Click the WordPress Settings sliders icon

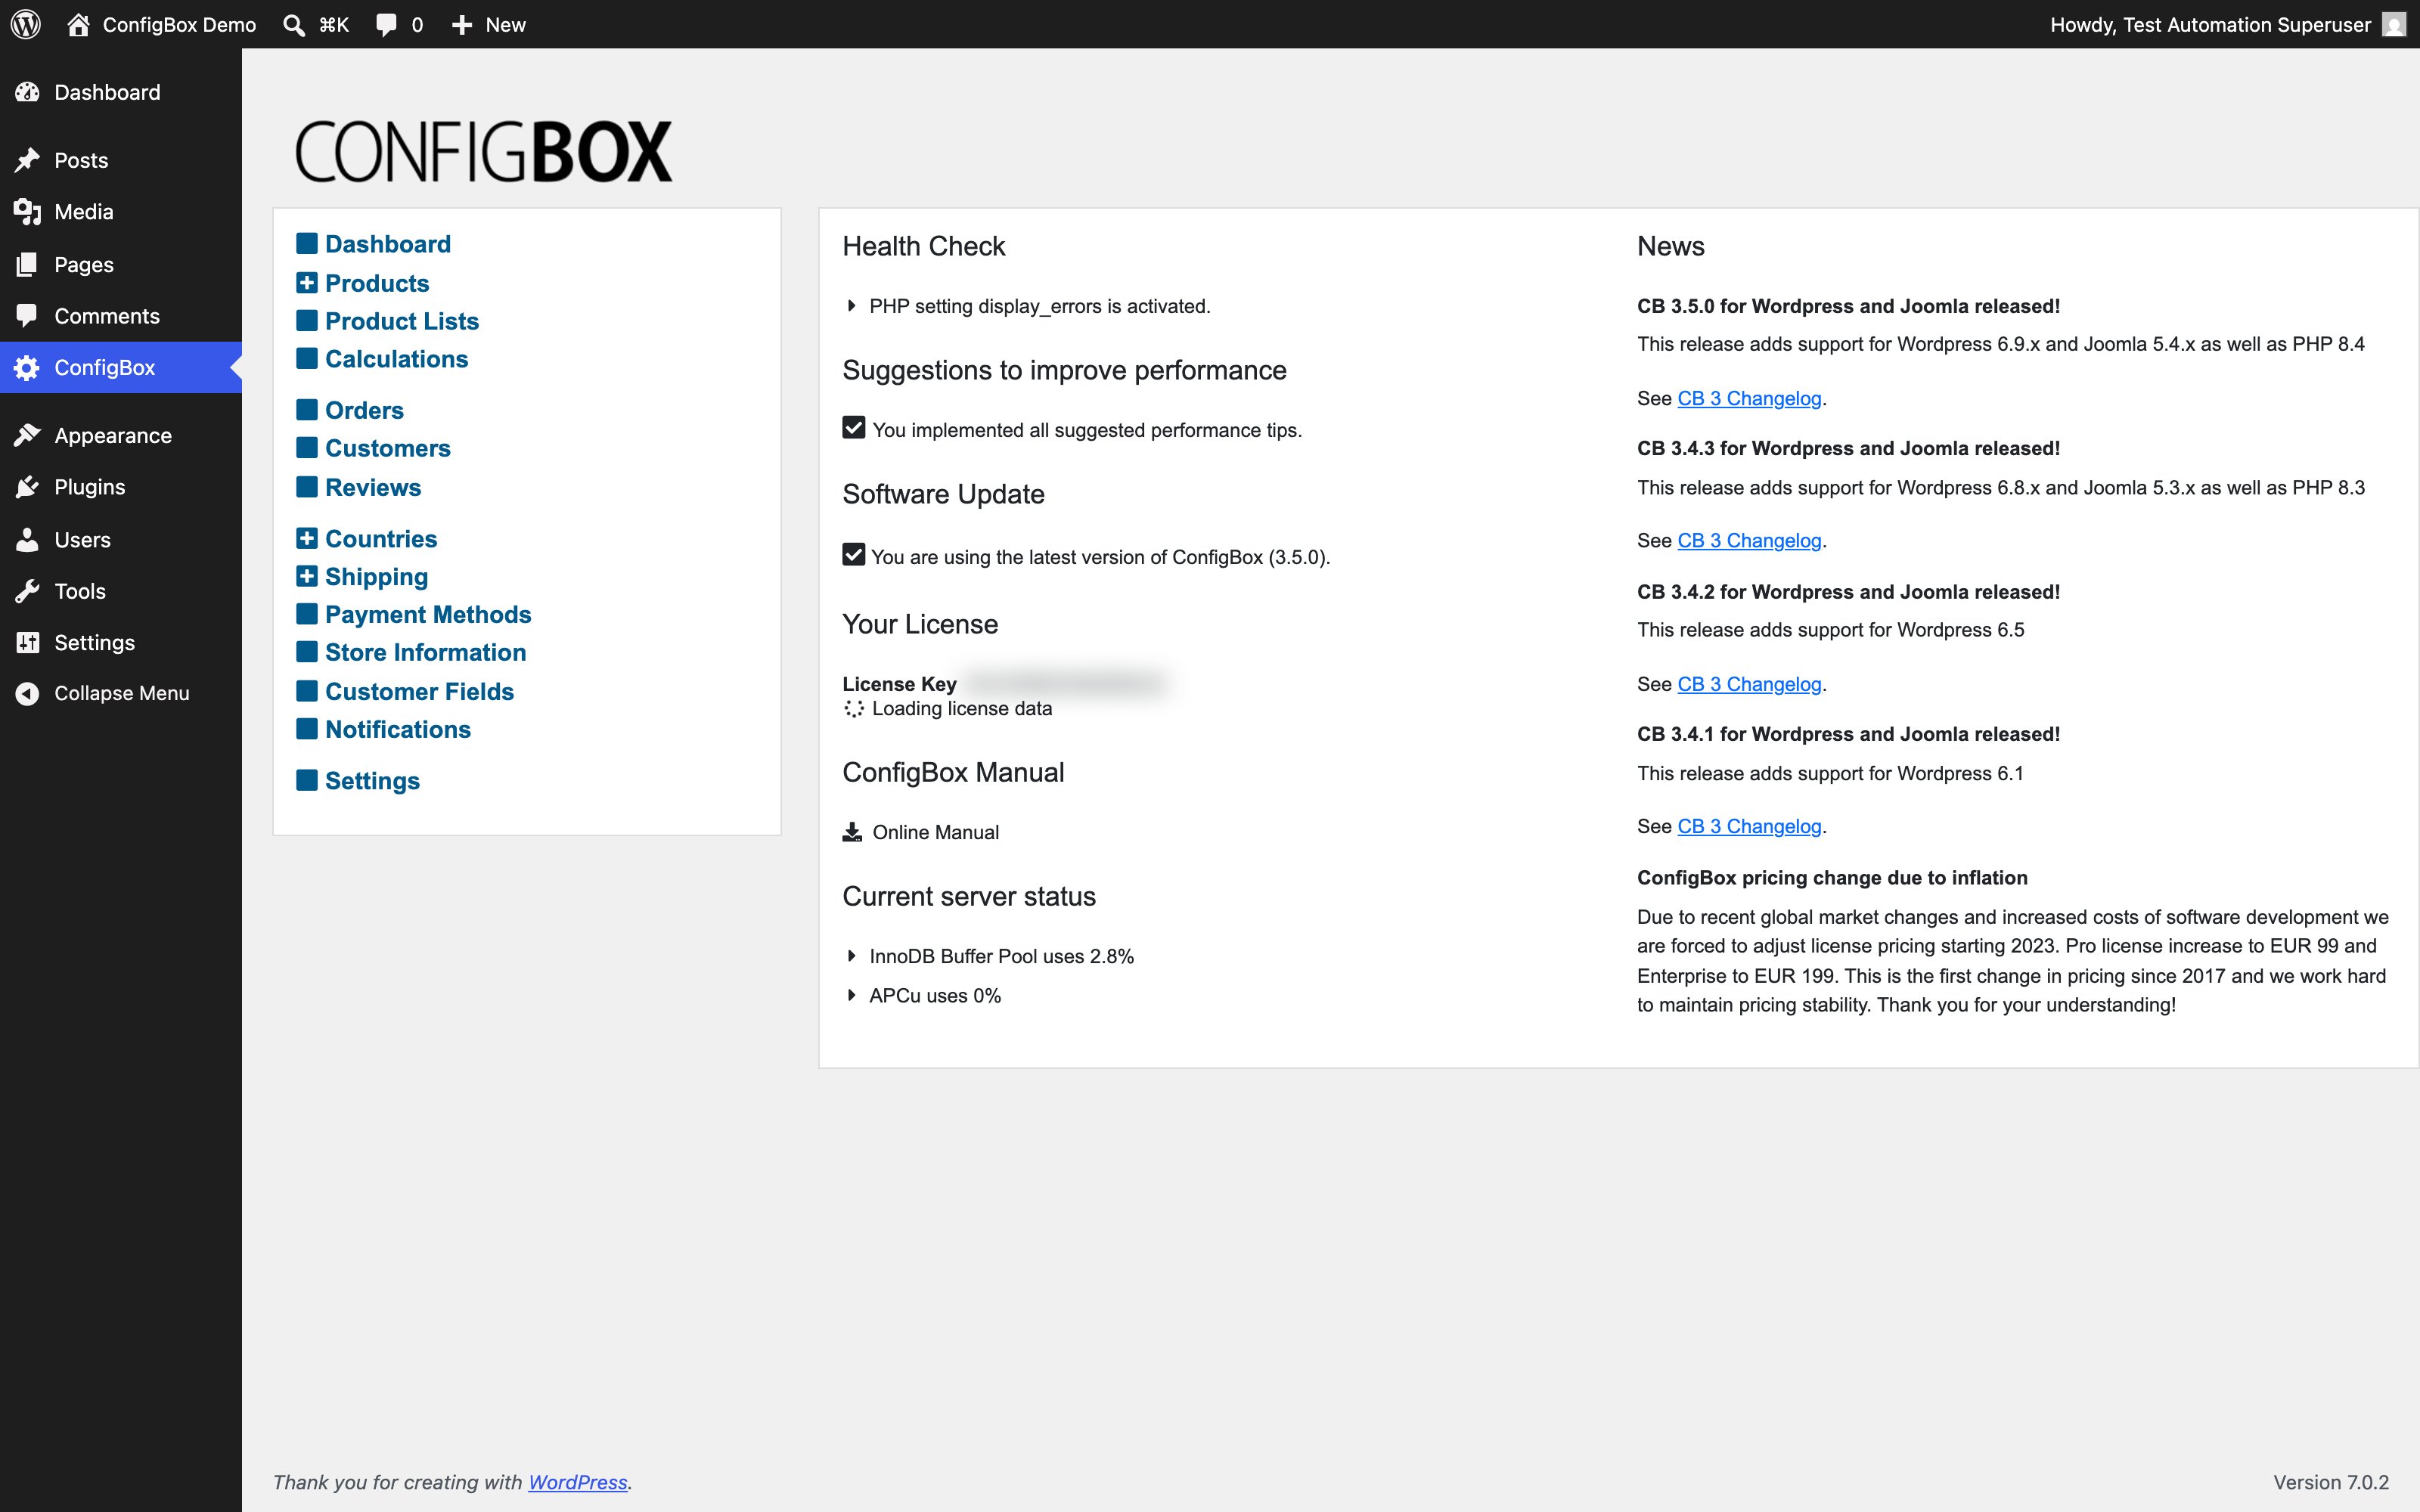click(x=27, y=642)
